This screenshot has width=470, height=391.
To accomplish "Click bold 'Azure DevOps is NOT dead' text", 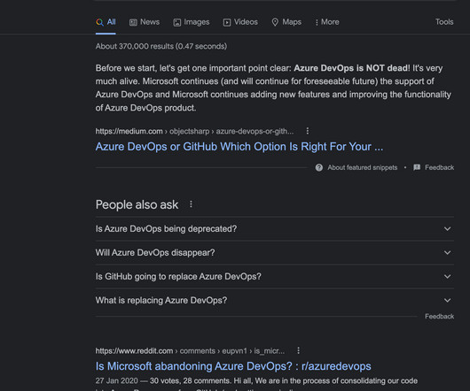I will [350, 68].
